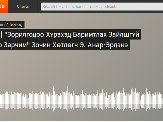Click the orange SoundCloud logo
163x122 pixels.
[x=4, y=6]
